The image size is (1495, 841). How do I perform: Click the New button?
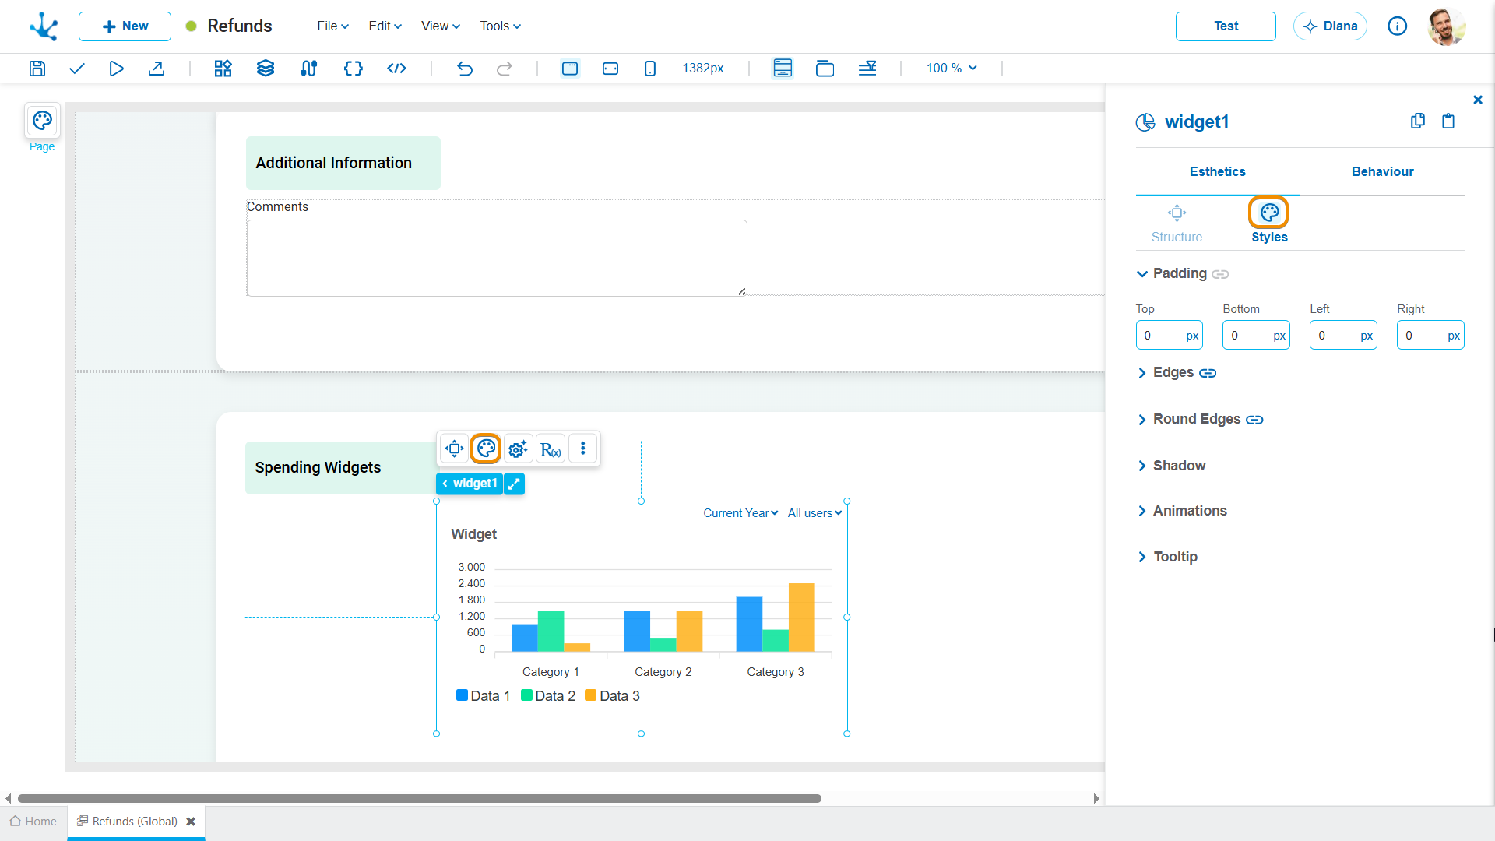[125, 26]
